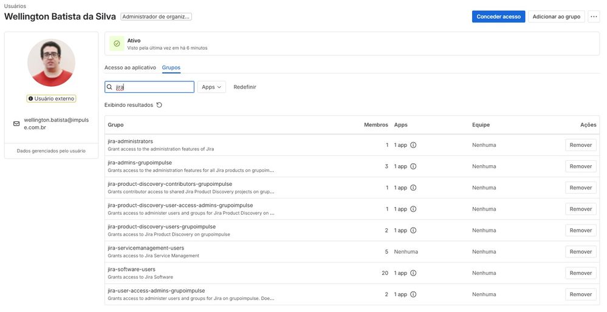The width and height of the screenshot is (607, 312).
Task: Click the search magnifier icon
Action: 109,87
